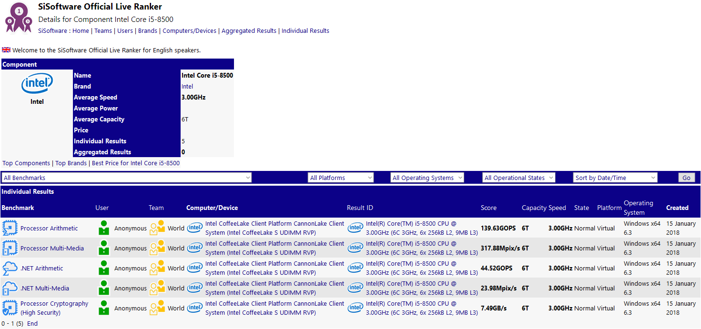Open the Aggregated Results navigation link
Image resolution: width=701 pixels, height=329 pixels.
249,30
